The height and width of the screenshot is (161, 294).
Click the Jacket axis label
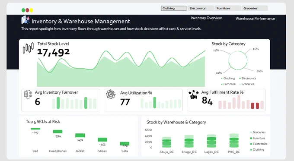click(80, 151)
